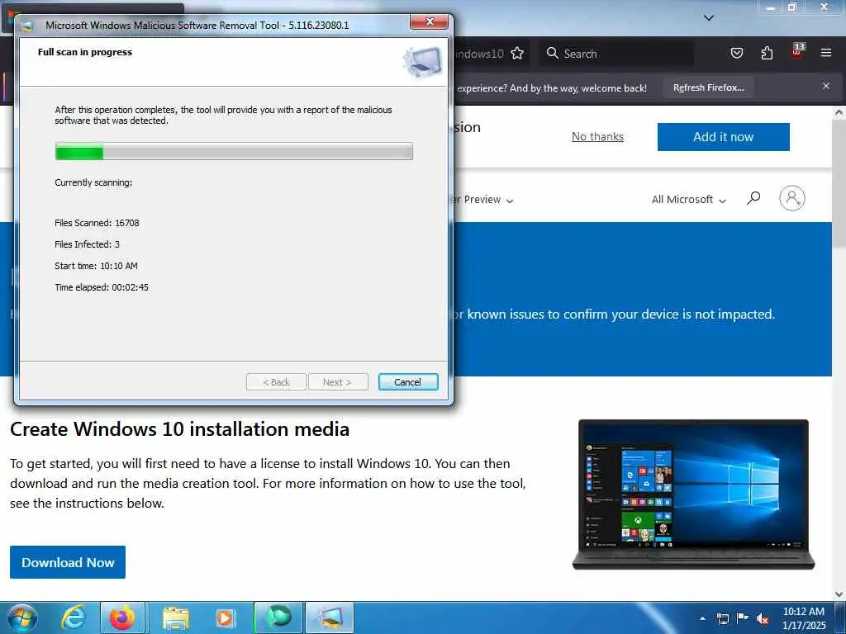
Task: Expand All Microsoft dropdown
Action: 689,200
